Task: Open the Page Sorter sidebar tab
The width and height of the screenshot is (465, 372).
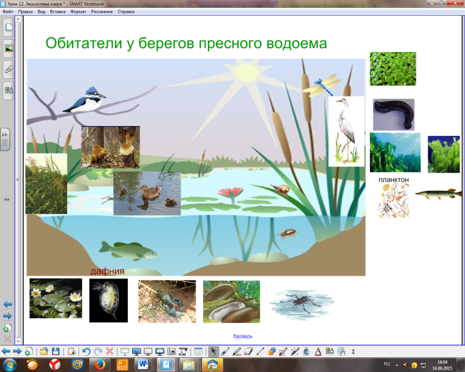Action: [x=9, y=28]
